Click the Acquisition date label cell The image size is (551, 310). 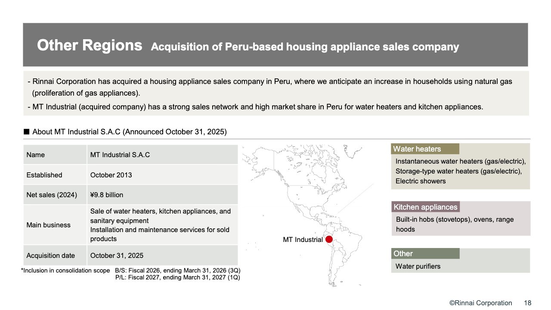coord(55,255)
